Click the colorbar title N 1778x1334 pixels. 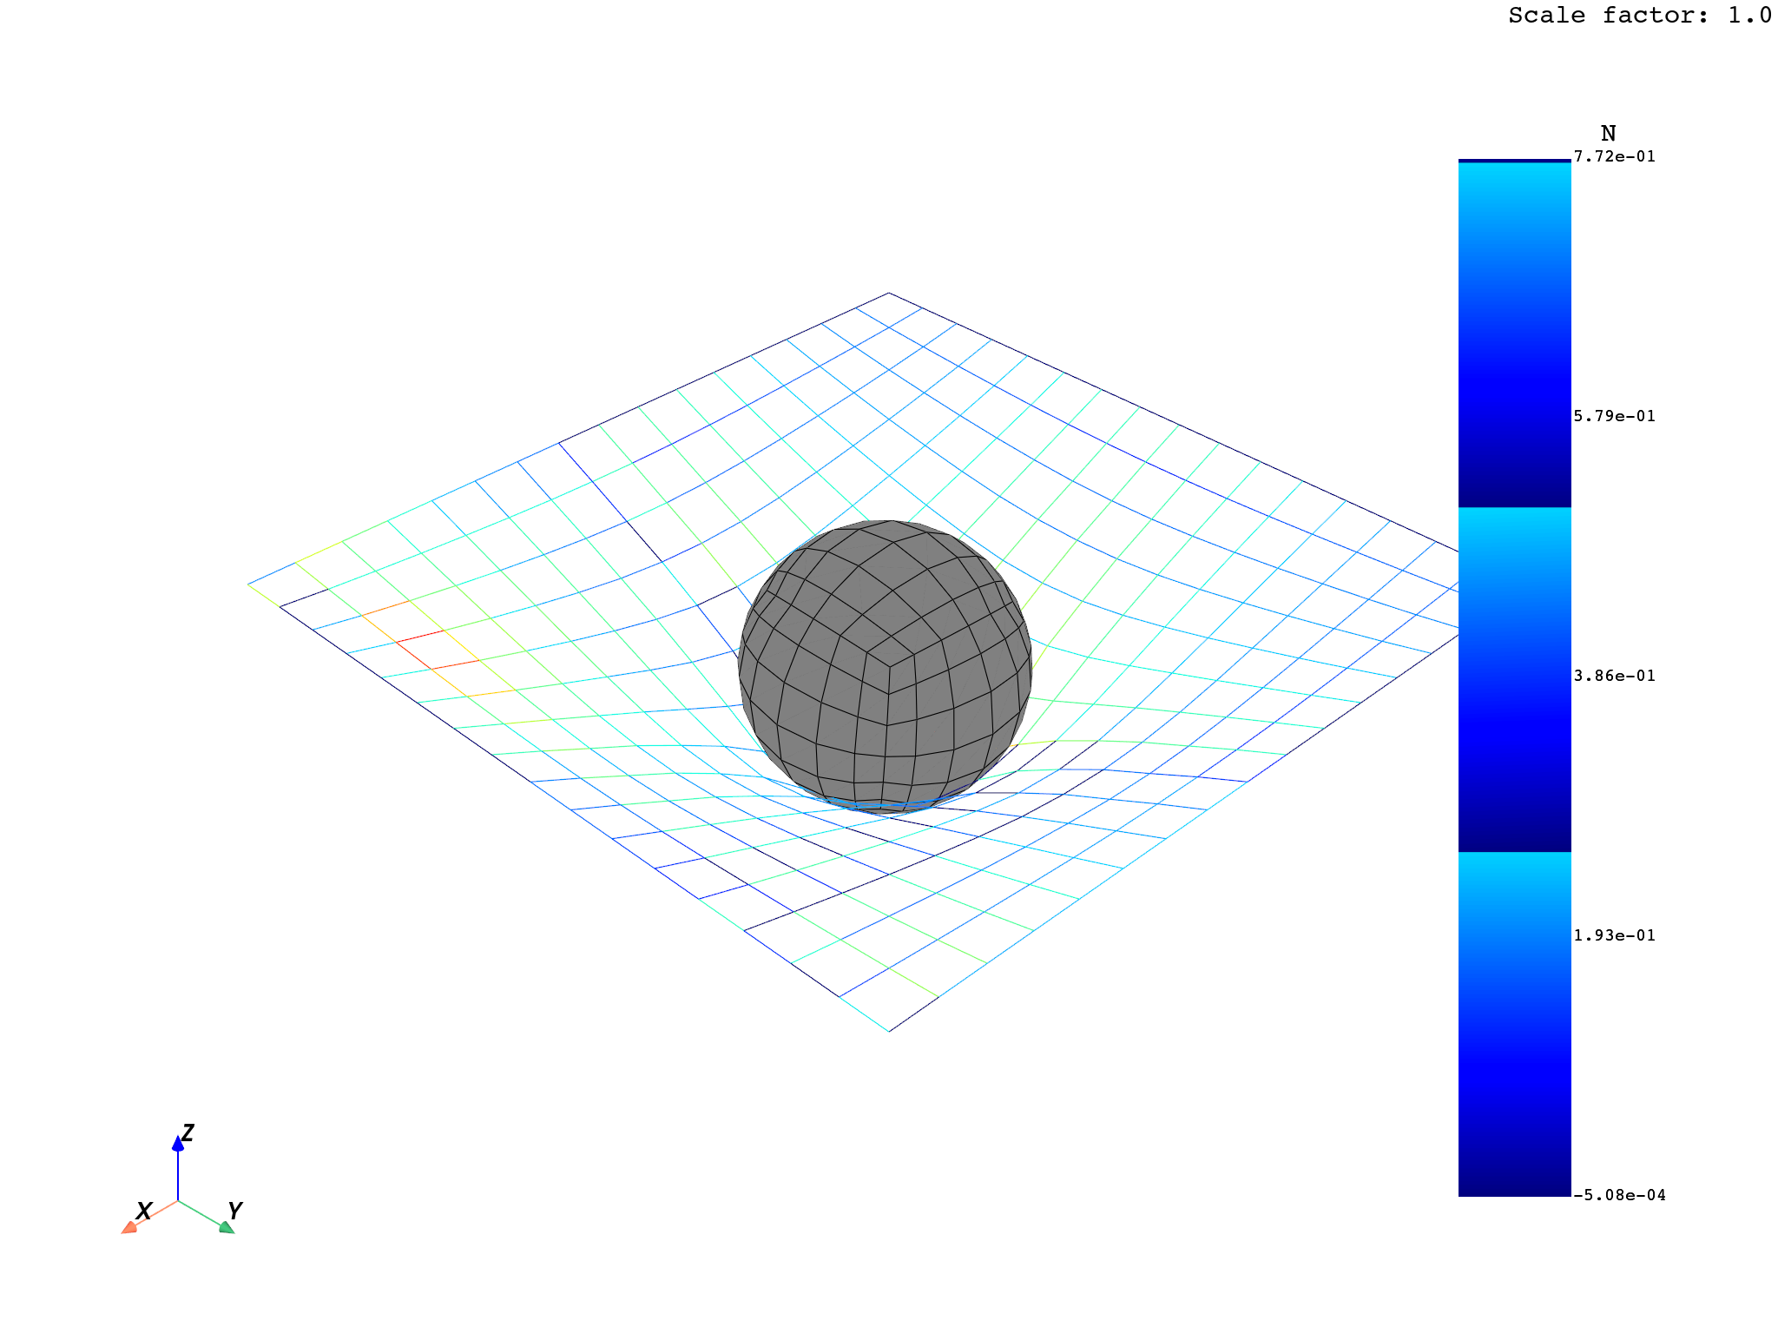point(1608,134)
